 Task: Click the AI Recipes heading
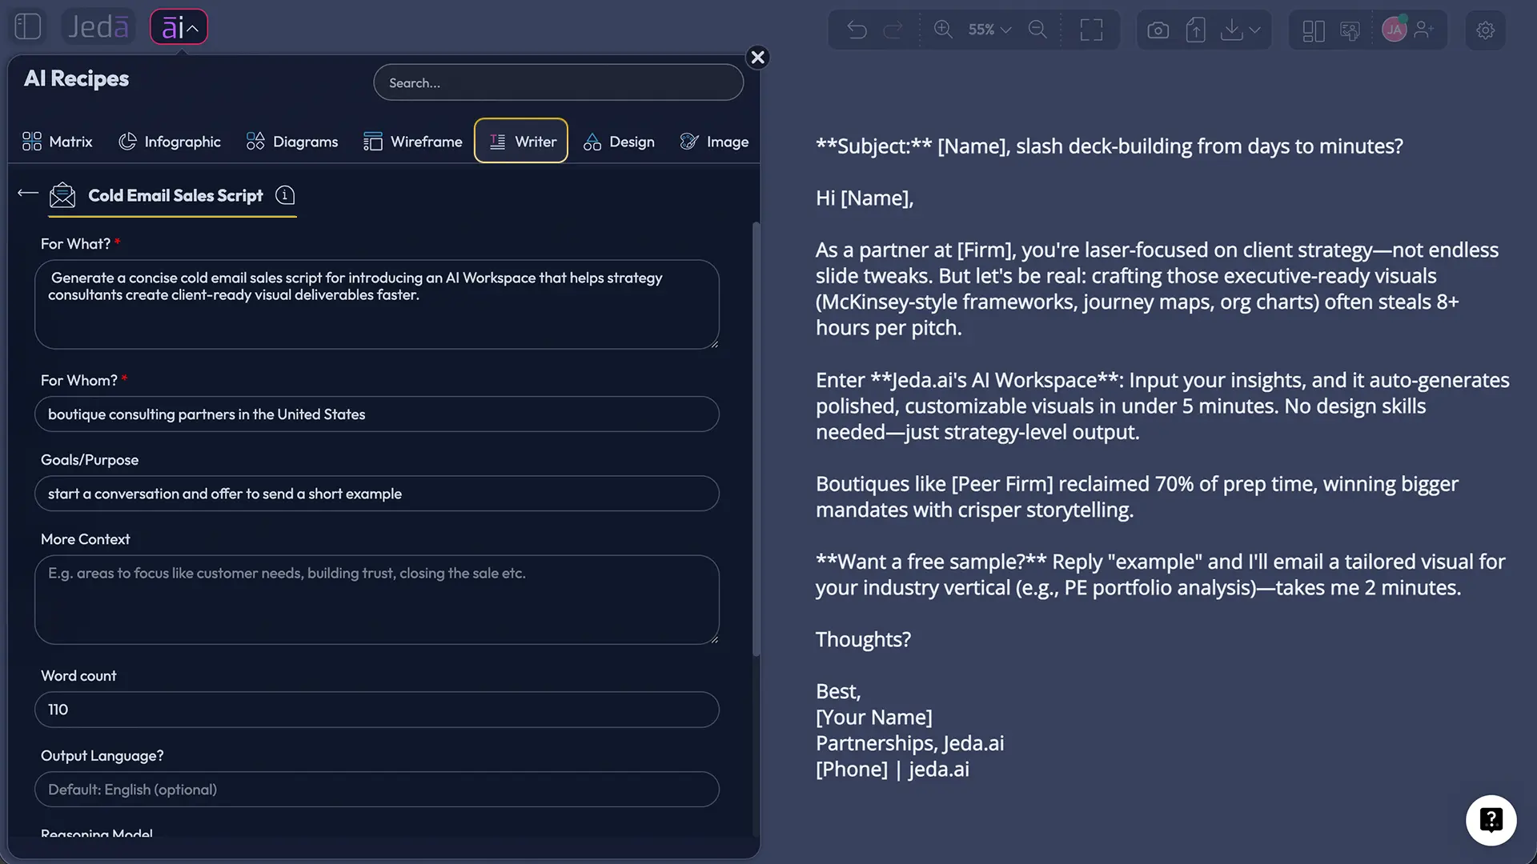point(76,78)
